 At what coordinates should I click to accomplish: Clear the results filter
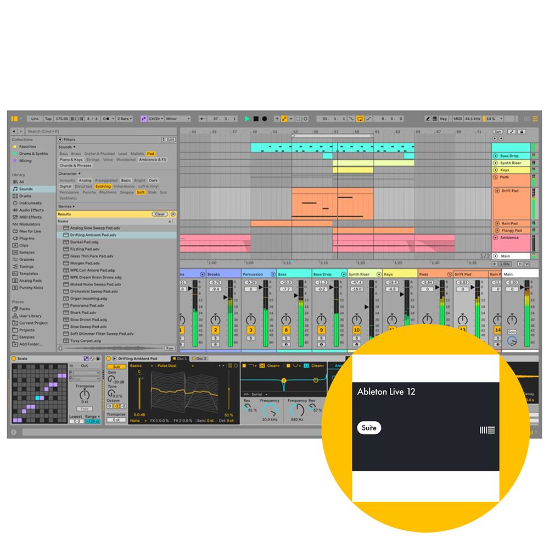(x=160, y=214)
